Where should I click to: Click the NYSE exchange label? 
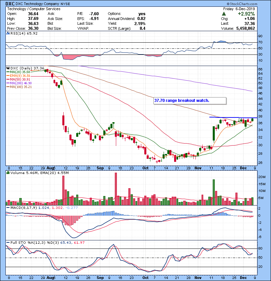coord(65,4)
